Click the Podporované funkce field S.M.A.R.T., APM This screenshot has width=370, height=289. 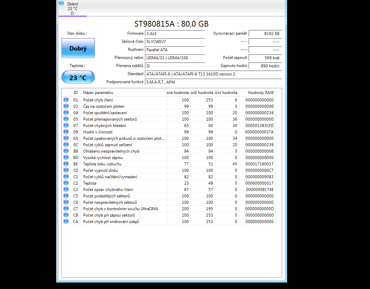pyautogui.click(x=213, y=82)
